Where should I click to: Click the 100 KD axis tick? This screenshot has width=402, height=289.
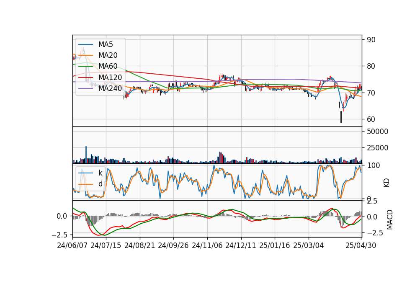point(374,165)
